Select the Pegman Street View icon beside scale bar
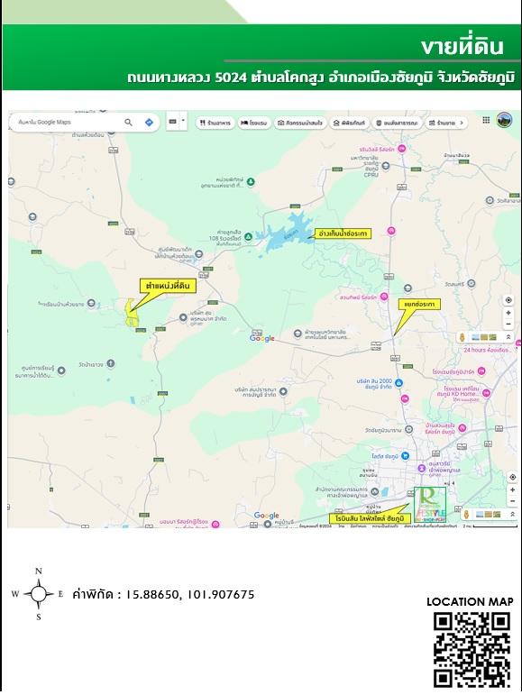 (467, 515)
